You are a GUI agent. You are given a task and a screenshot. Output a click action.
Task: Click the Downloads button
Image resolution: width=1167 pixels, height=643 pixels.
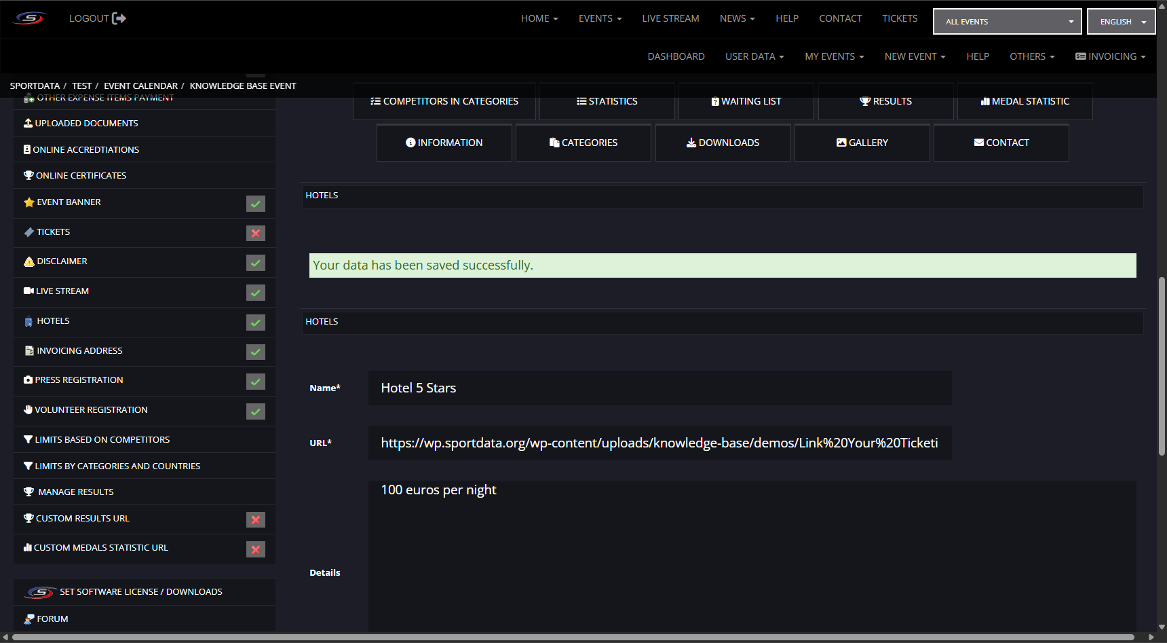[x=723, y=143]
